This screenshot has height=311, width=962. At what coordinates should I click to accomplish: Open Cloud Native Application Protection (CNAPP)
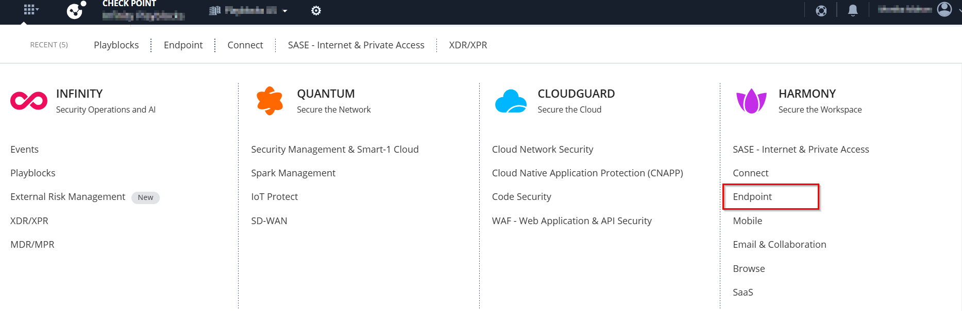click(x=587, y=173)
